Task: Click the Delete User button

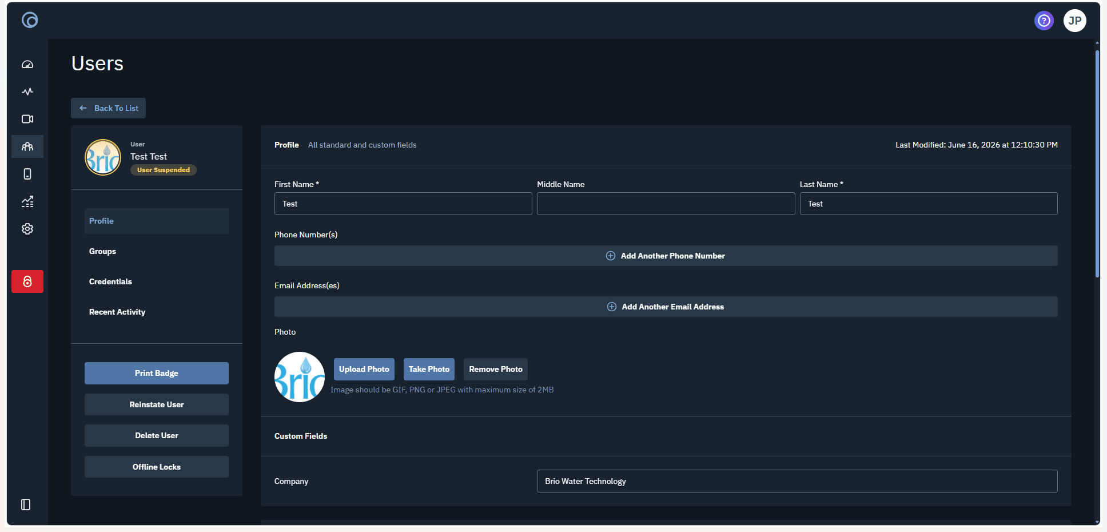Action: point(157,435)
